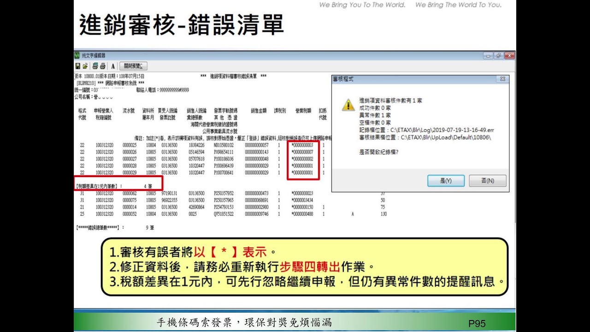The height and width of the screenshot is (332, 590).
Task: Click the printer setup icon in toolbar
Action: pos(95,66)
